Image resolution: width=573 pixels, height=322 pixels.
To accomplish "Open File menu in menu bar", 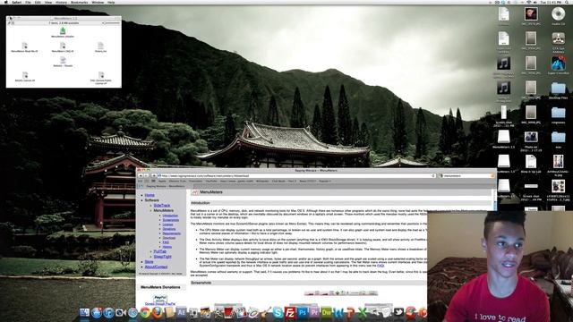I will [28, 2].
